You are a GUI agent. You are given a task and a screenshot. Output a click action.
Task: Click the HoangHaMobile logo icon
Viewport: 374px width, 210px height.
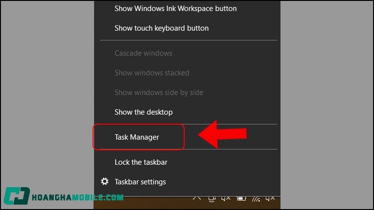coord(16,198)
